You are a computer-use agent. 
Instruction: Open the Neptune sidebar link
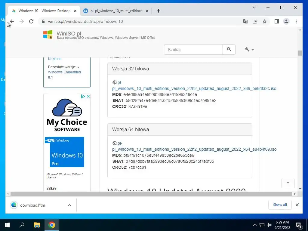point(55,59)
